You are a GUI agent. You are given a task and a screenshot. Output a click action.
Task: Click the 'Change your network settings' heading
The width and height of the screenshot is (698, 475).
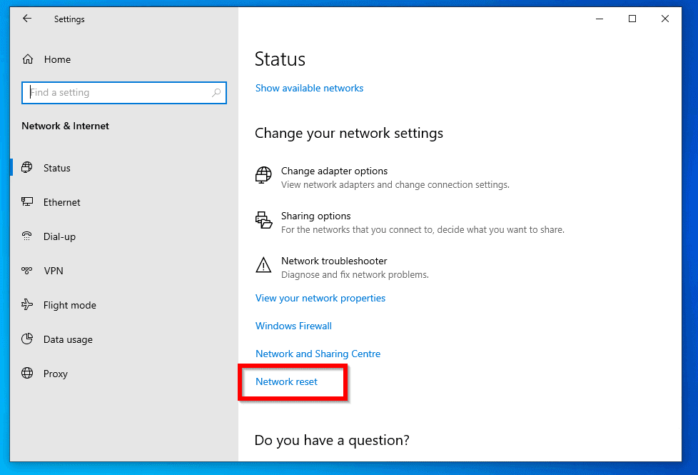click(348, 134)
